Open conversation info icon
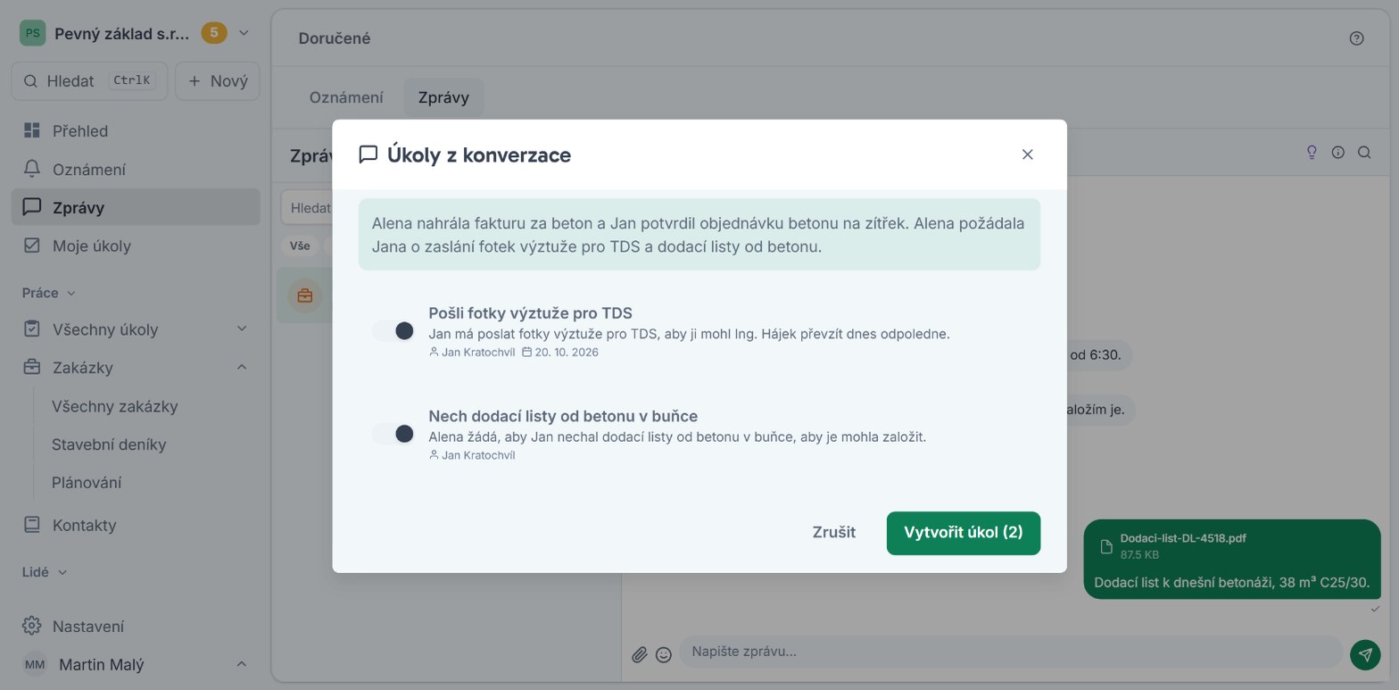Viewport: 1399px width, 690px height. coord(1337,153)
